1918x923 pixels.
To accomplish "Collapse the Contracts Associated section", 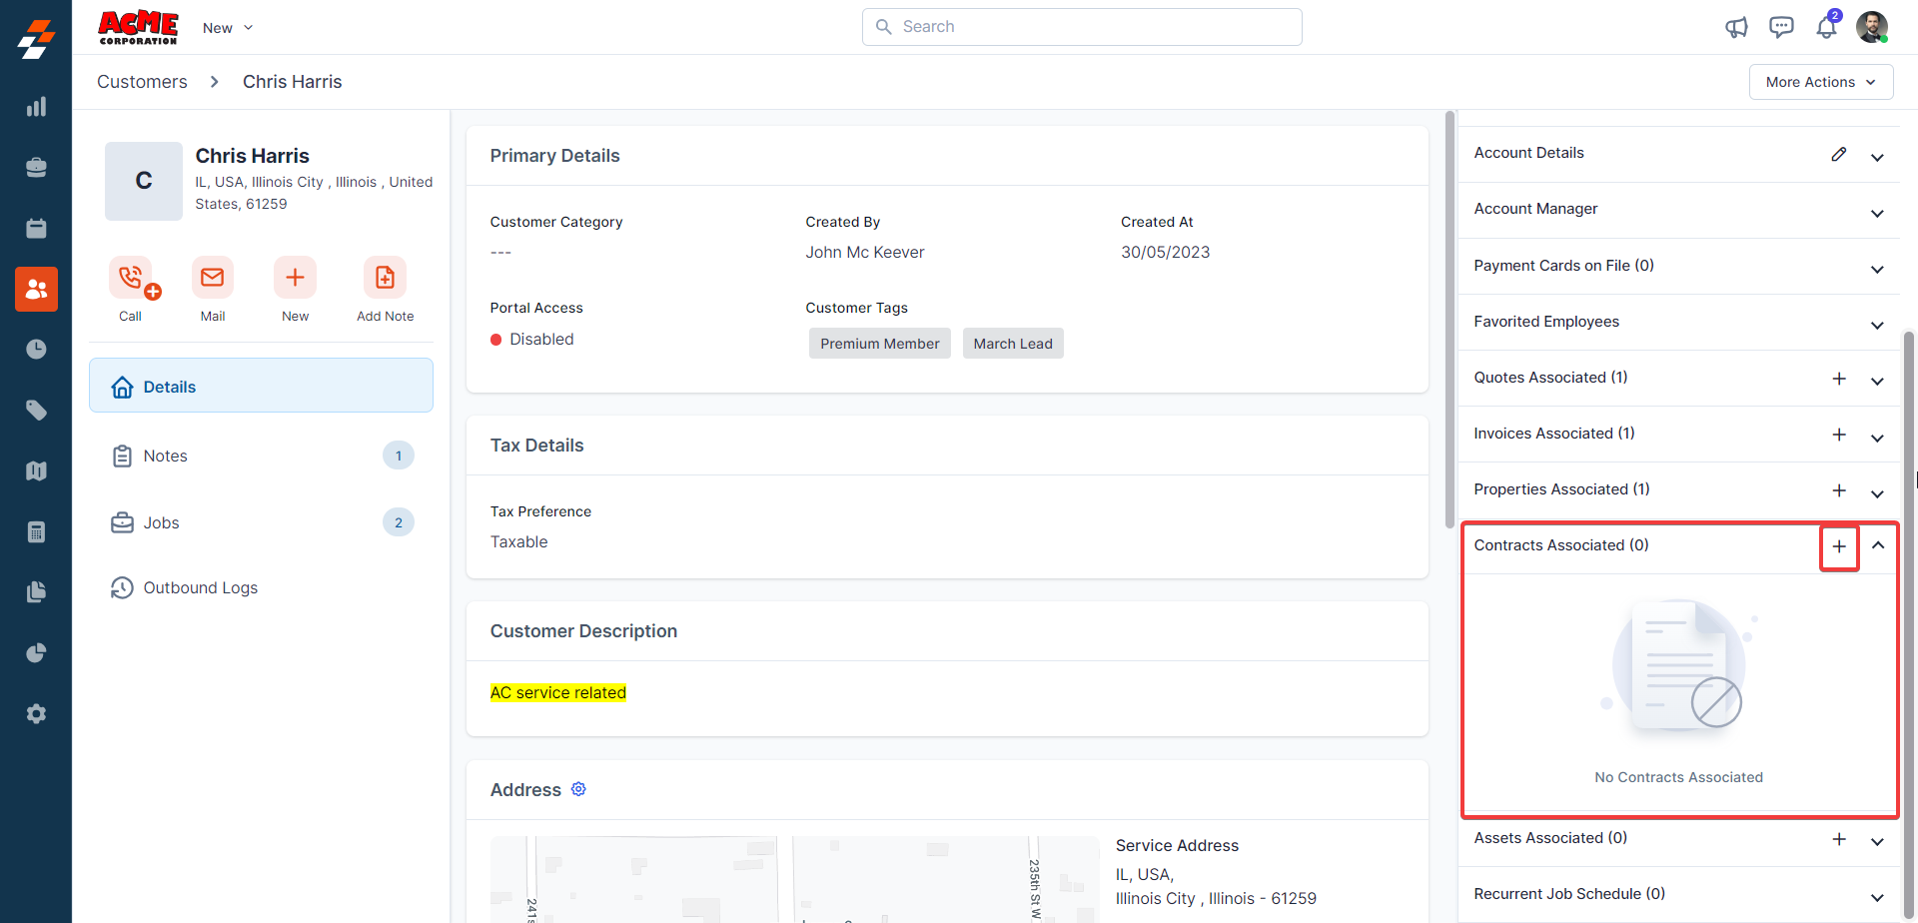I will coord(1878,545).
